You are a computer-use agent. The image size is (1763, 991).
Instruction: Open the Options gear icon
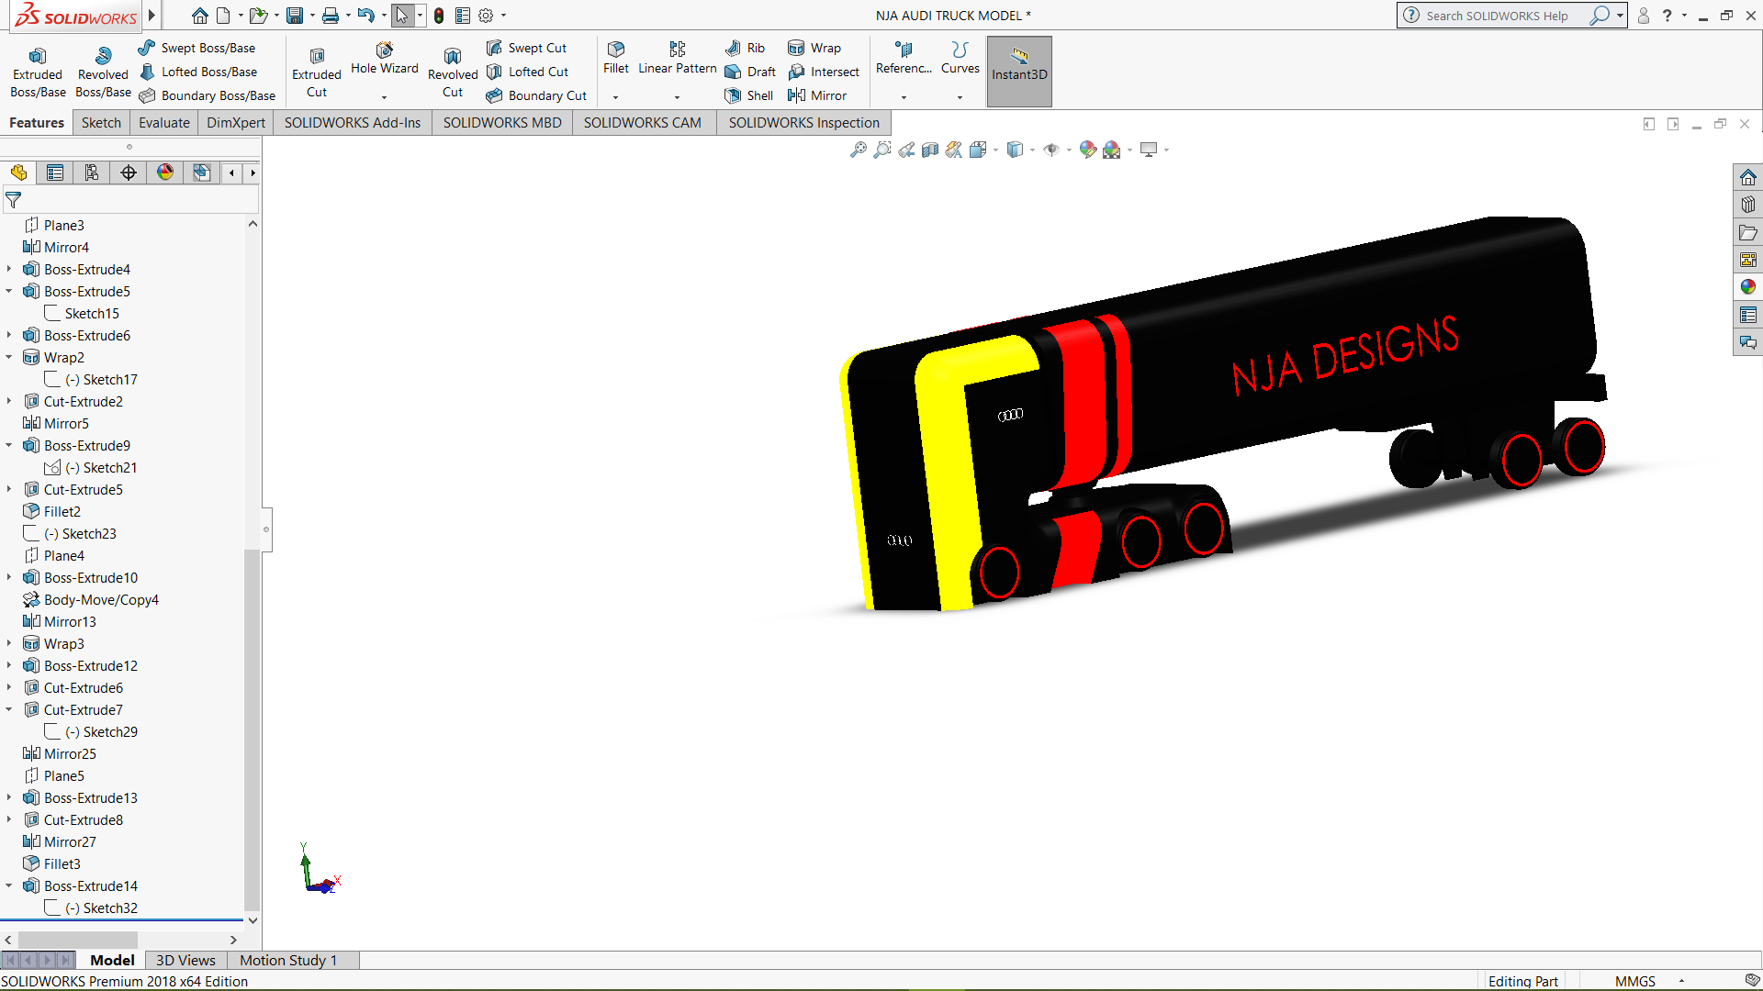[x=486, y=16]
